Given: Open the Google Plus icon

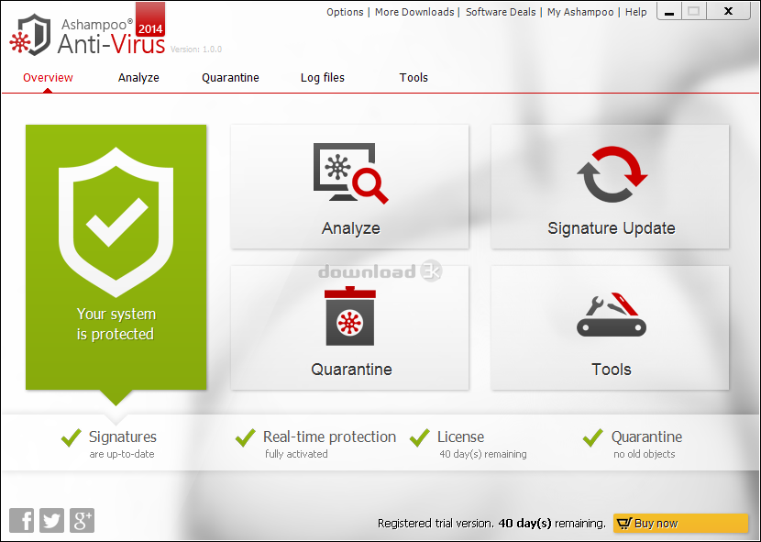Looking at the screenshot, I should [x=82, y=521].
